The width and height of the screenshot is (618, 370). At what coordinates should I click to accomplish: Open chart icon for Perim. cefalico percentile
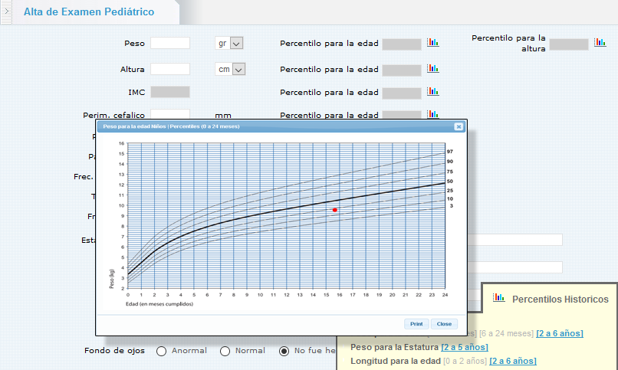coord(432,115)
